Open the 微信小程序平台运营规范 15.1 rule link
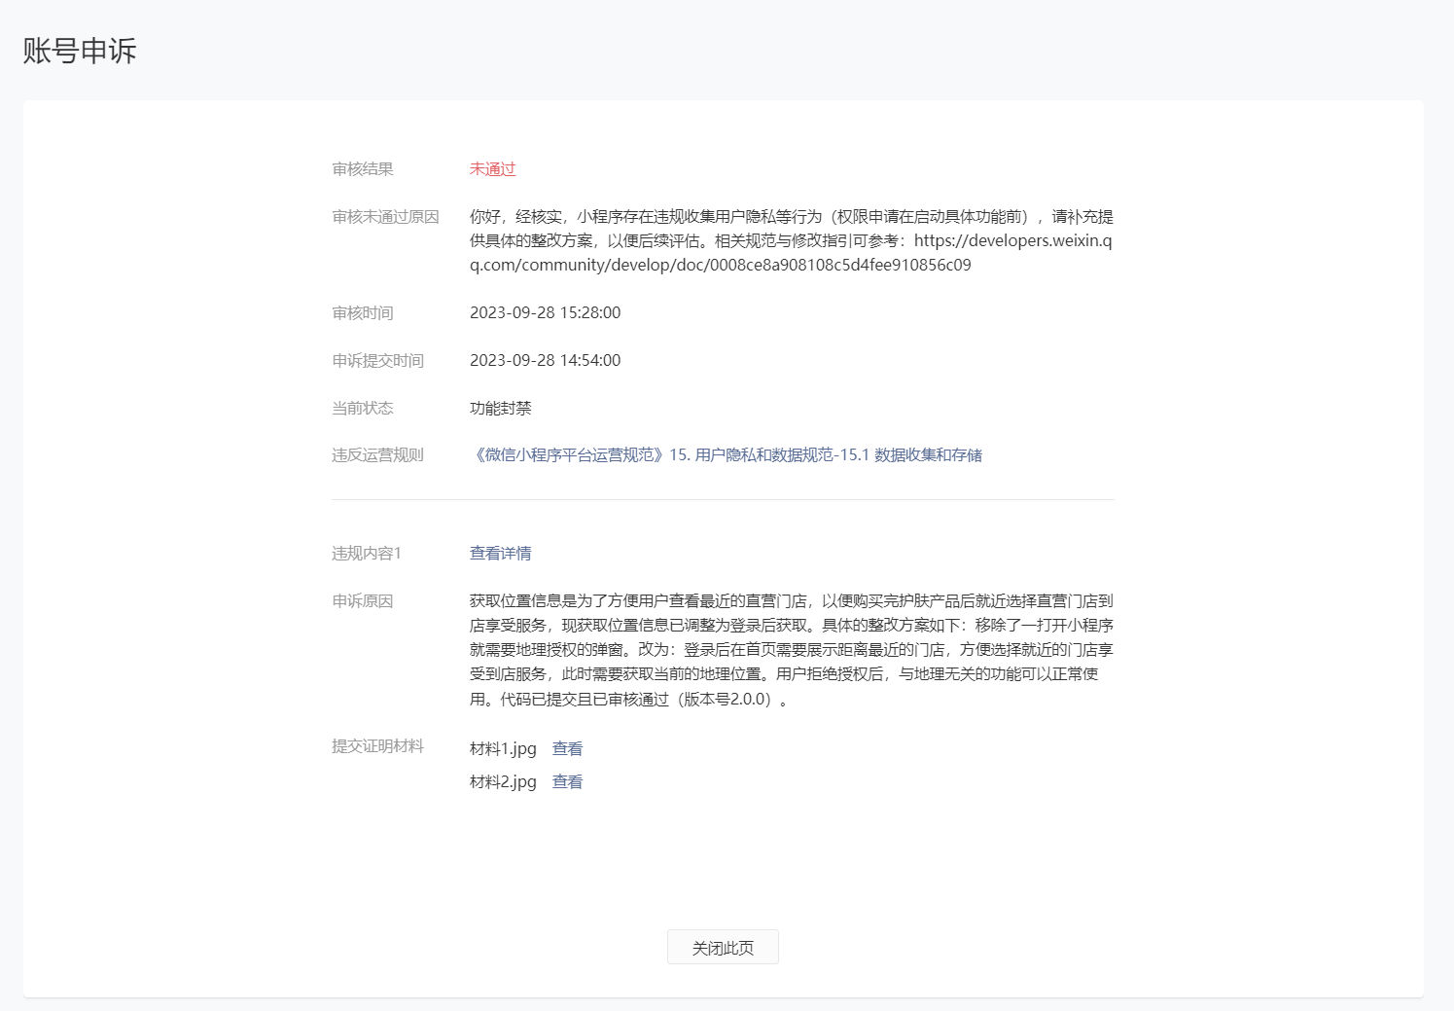Viewport: 1454px width, 1011px height. pos(726,454)
